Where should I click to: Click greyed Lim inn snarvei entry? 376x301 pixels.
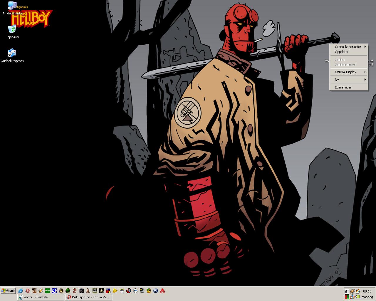(x=349, y=64)
